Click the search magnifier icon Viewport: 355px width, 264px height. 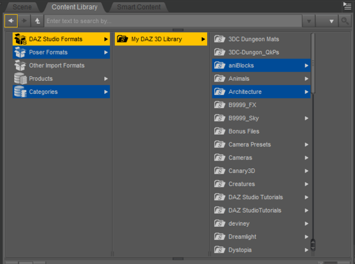[x=345, y=21]
